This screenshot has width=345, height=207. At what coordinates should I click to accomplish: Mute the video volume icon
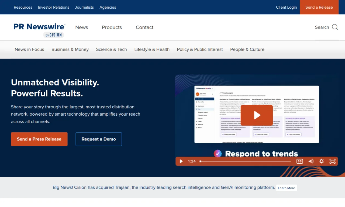(x=311, y=161)
